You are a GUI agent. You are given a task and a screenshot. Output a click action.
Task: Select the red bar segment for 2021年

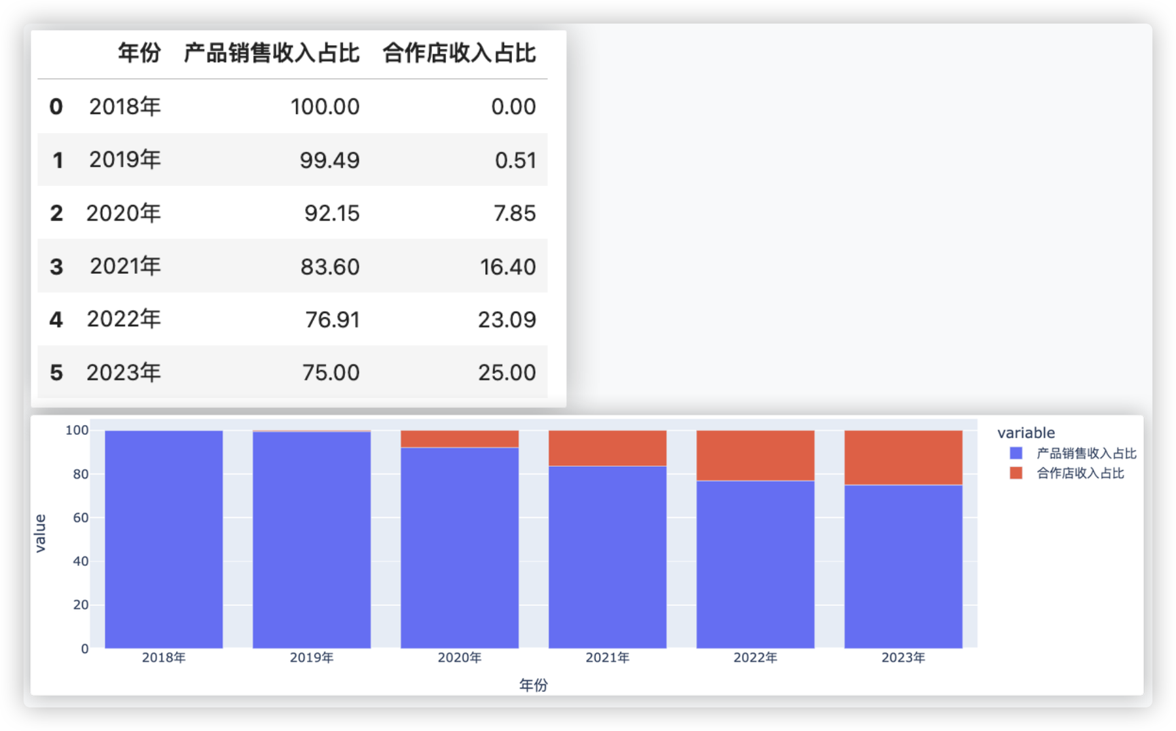point(608,448)
